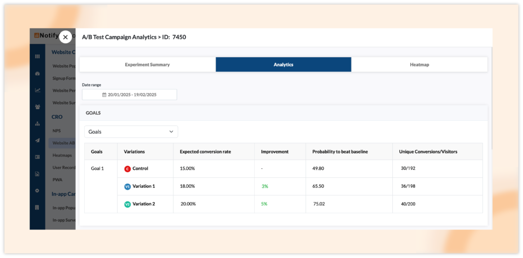Open the paper plane campaigns sidebar icon
This screenshot has height=258, width=523.
pyautogui.click(x=37, y=141)
